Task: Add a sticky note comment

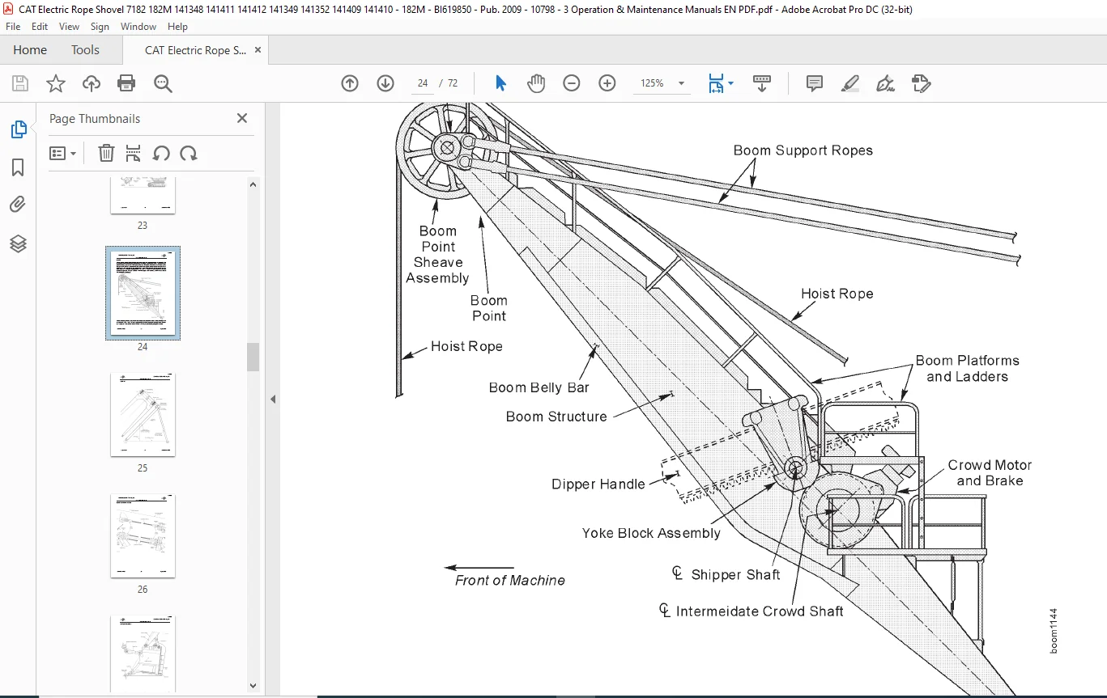Action: (815, 83)
